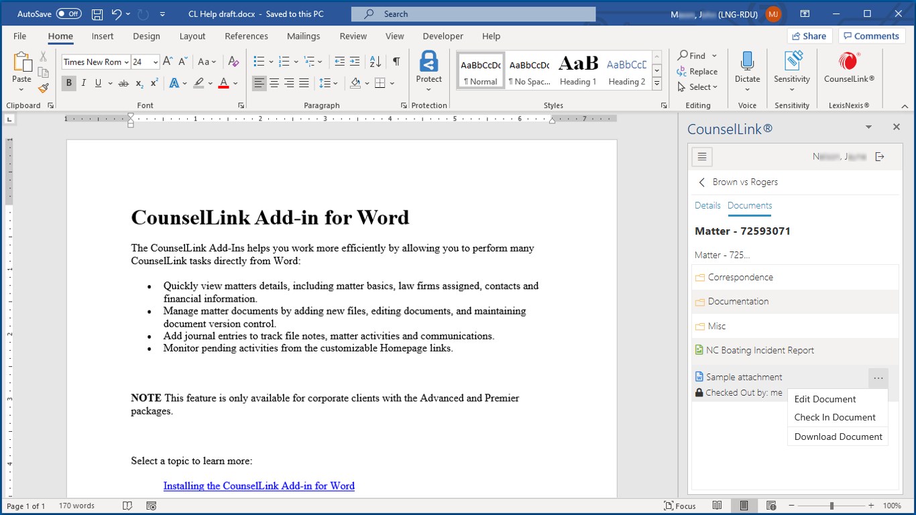This screenshot has height=515, width=916.
Task: Increase font size with grow icon
Action: (x=168, y=62)
